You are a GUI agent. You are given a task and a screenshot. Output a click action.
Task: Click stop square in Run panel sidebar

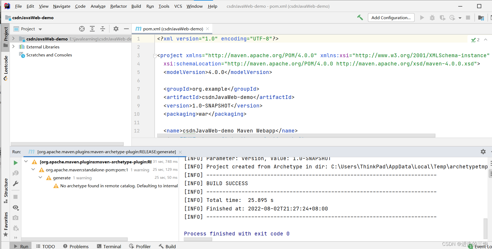[x=15, y=197]
